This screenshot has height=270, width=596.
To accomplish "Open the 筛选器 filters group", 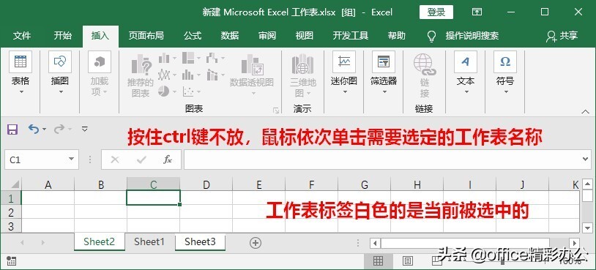I will 384,72.
